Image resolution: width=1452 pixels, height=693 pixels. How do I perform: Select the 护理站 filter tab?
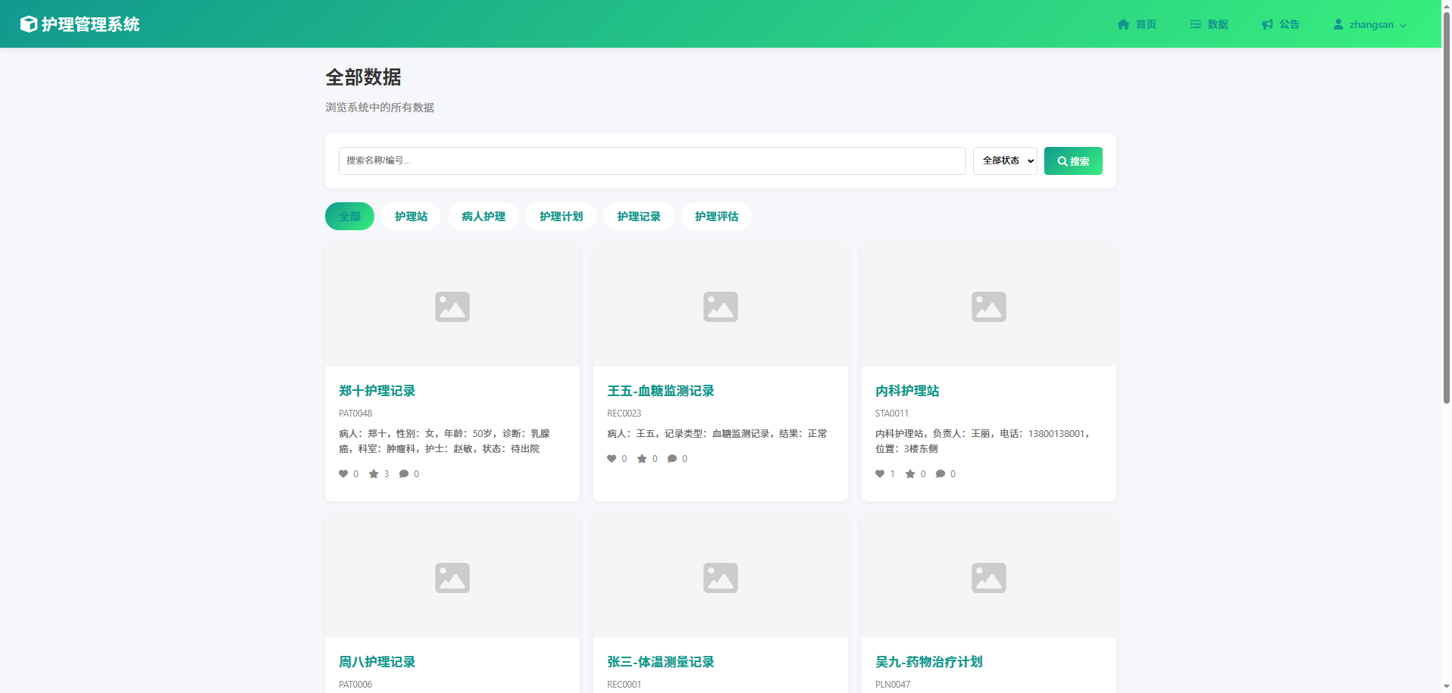point(411,216)
